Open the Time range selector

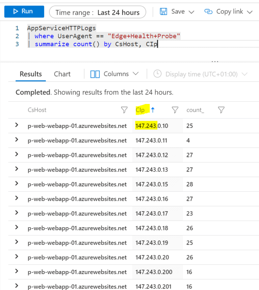tap(98, 12)
